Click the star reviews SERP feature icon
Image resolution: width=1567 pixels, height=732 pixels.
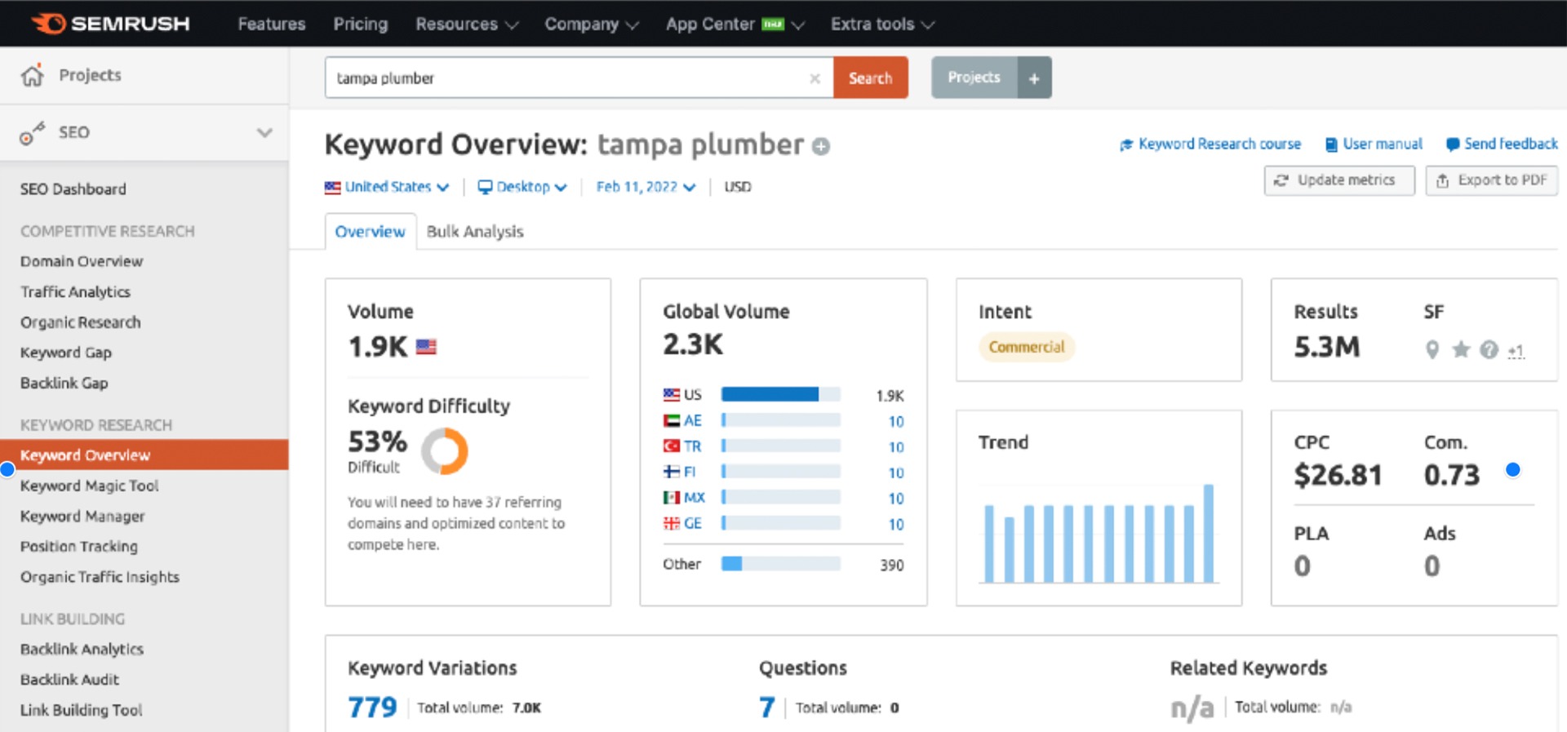pos(1461,350)
